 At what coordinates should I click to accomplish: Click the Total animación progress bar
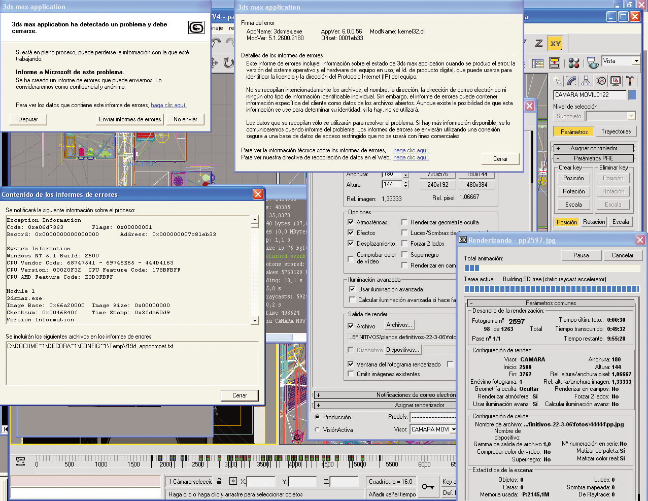click(x=552, y=268)
